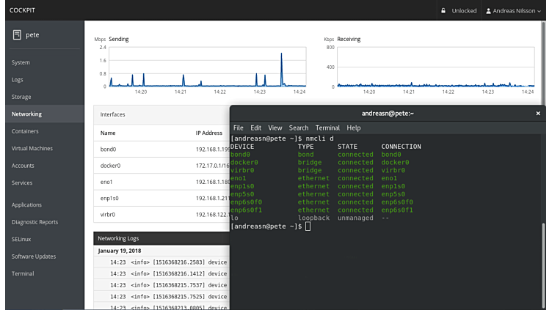This screenshot has height=310, width=552.
Task: Open the File menu in terminal
Action: (238, 128)
